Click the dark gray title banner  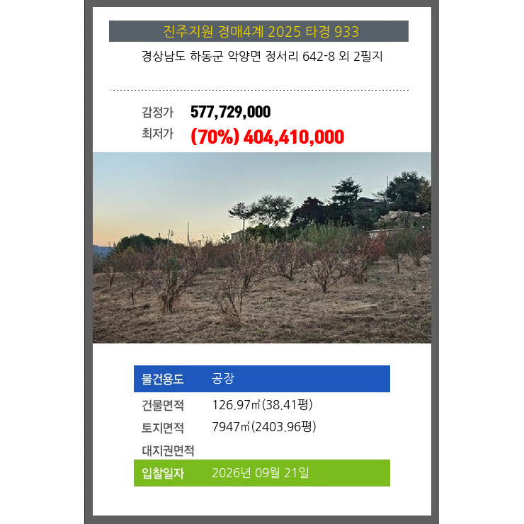258,31
